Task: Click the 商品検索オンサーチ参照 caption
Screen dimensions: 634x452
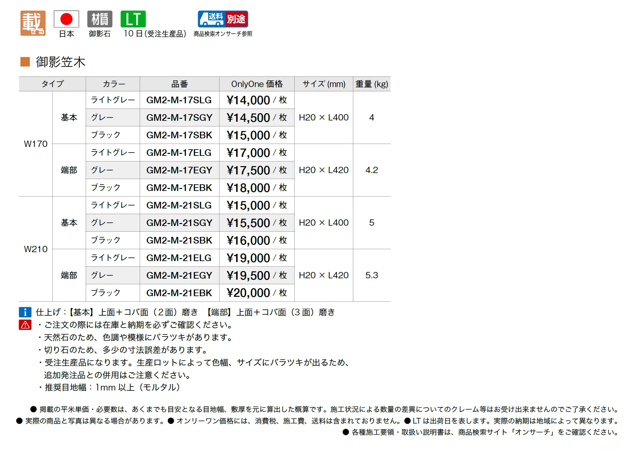Action: coord(223,34)
